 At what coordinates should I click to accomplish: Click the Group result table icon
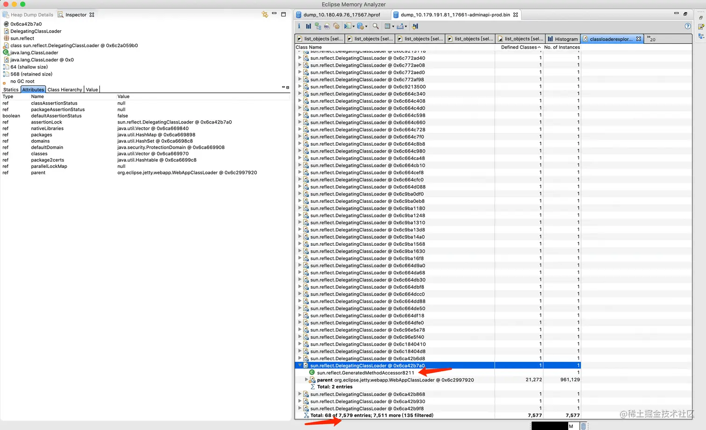tap(388, 26)
